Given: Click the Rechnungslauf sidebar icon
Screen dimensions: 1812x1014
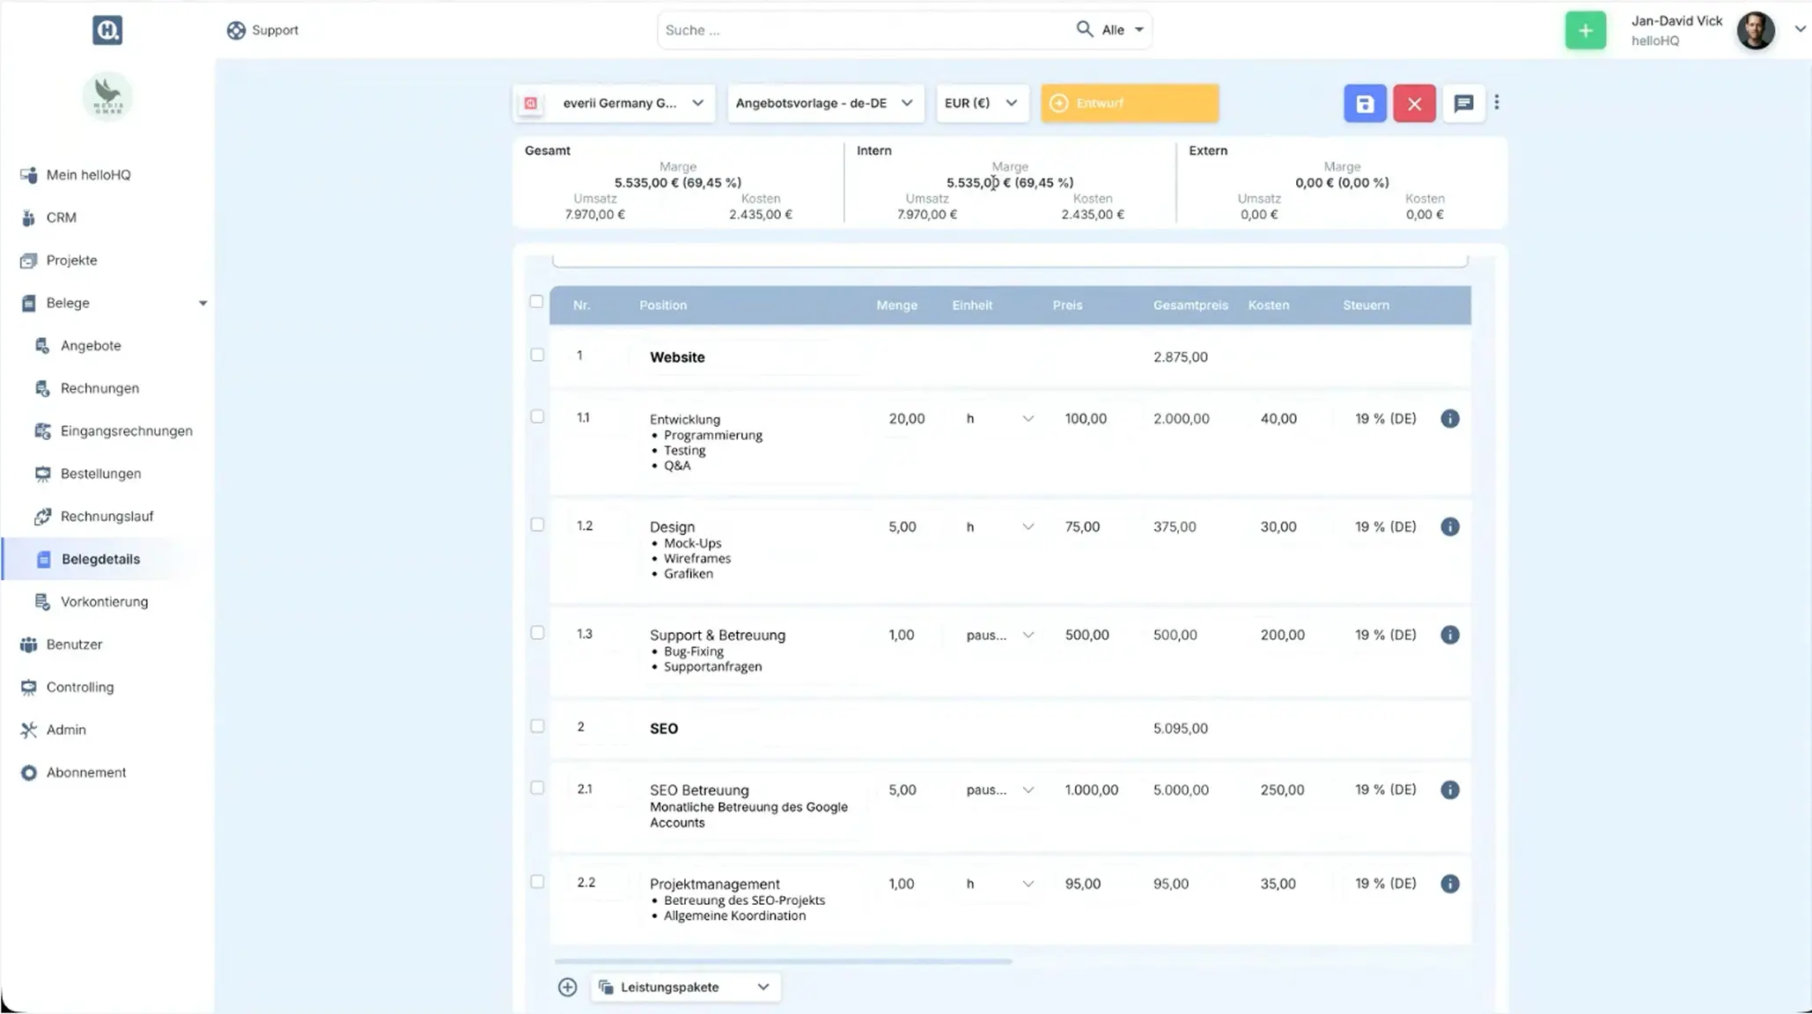Looking at the screenshot, I should (42, 517).
